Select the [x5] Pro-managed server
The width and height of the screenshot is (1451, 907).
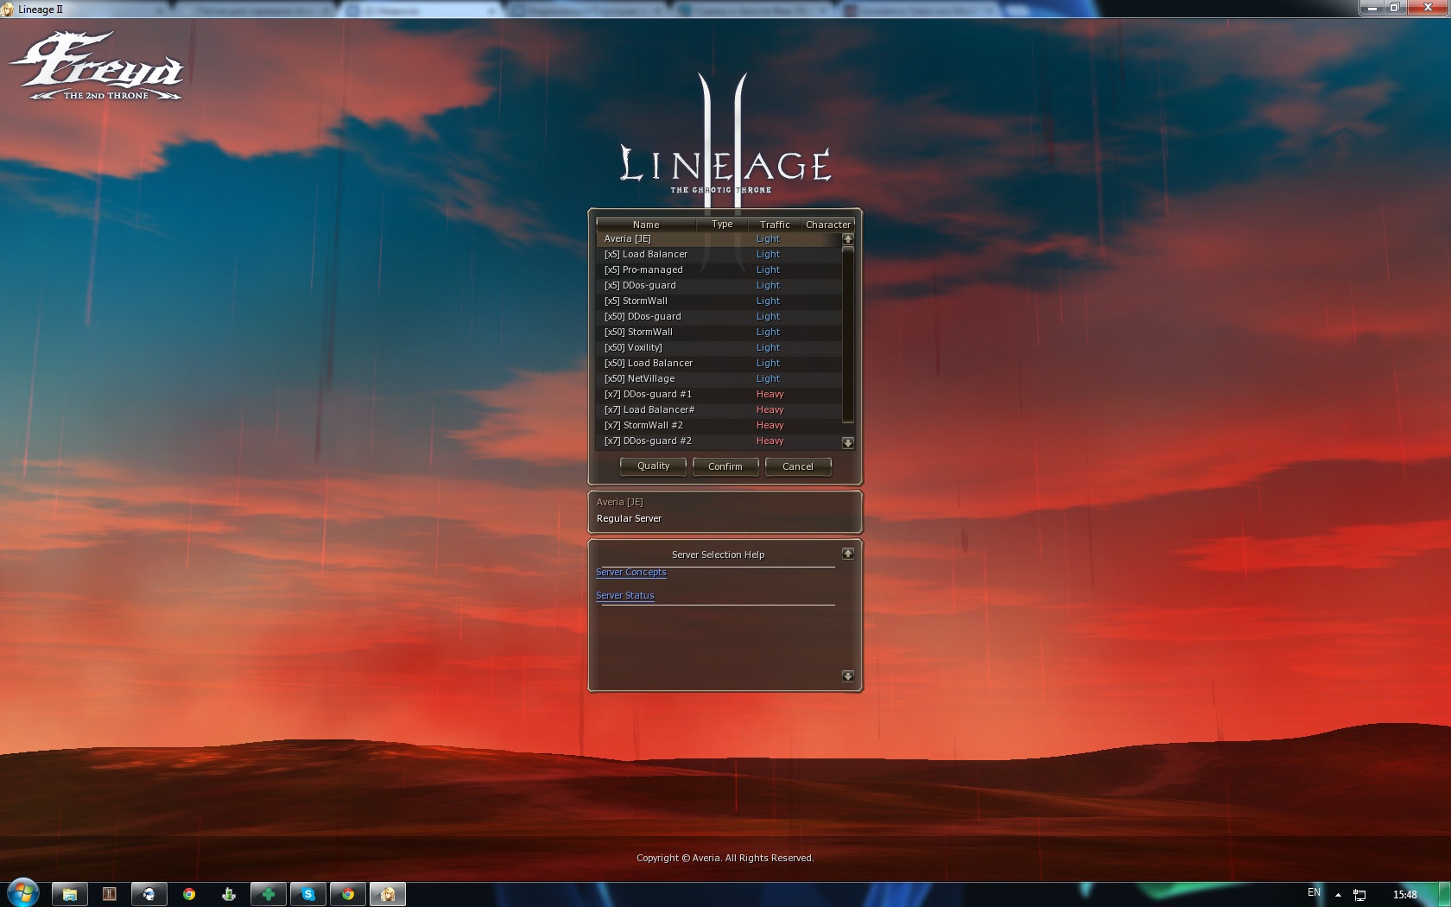pos(719,270)
